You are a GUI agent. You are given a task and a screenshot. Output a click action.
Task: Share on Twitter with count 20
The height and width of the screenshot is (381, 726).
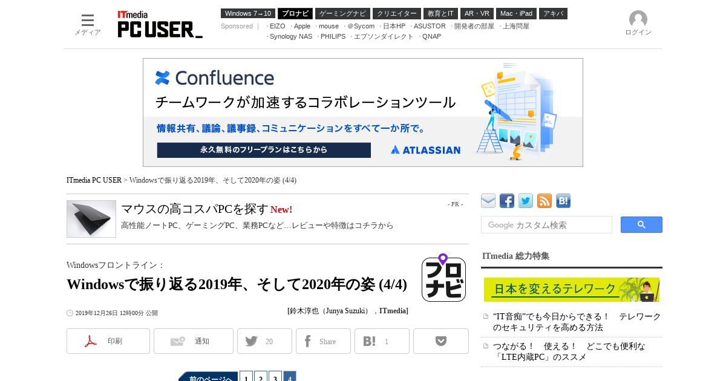264,341
